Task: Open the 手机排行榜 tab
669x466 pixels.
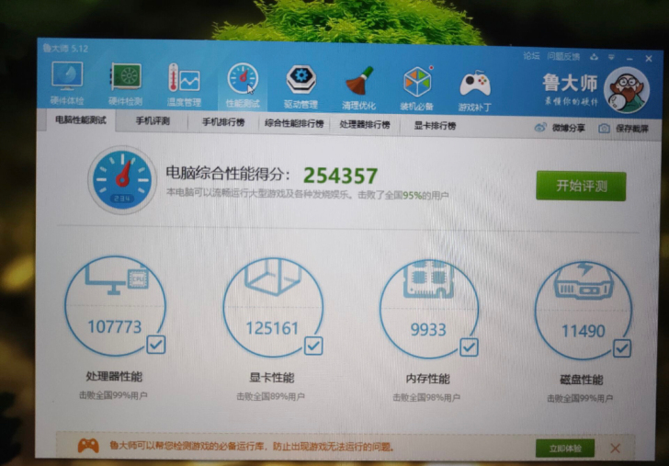Action: tap(223, 122)
